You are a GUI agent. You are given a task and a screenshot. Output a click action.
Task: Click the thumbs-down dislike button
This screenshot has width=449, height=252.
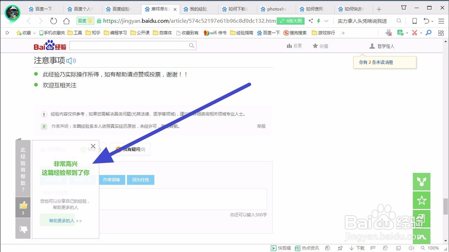click(x=23, y=229)
